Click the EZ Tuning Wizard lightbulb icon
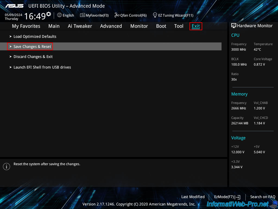The height and width of the screenshot is (209, 278). 155,15
